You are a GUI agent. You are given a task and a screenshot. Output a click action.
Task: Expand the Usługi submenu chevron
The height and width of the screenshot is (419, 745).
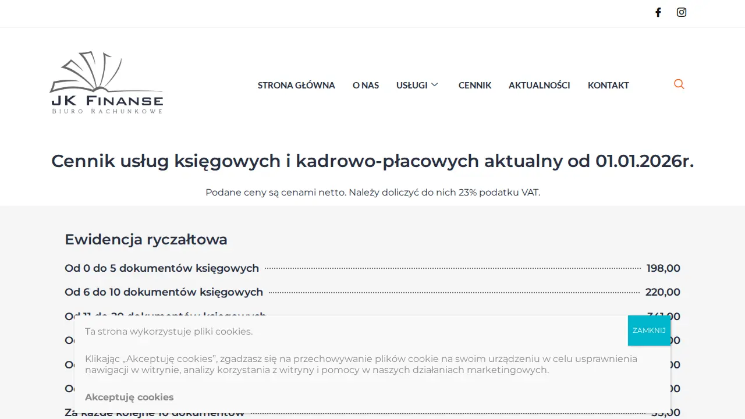[434, 85]
